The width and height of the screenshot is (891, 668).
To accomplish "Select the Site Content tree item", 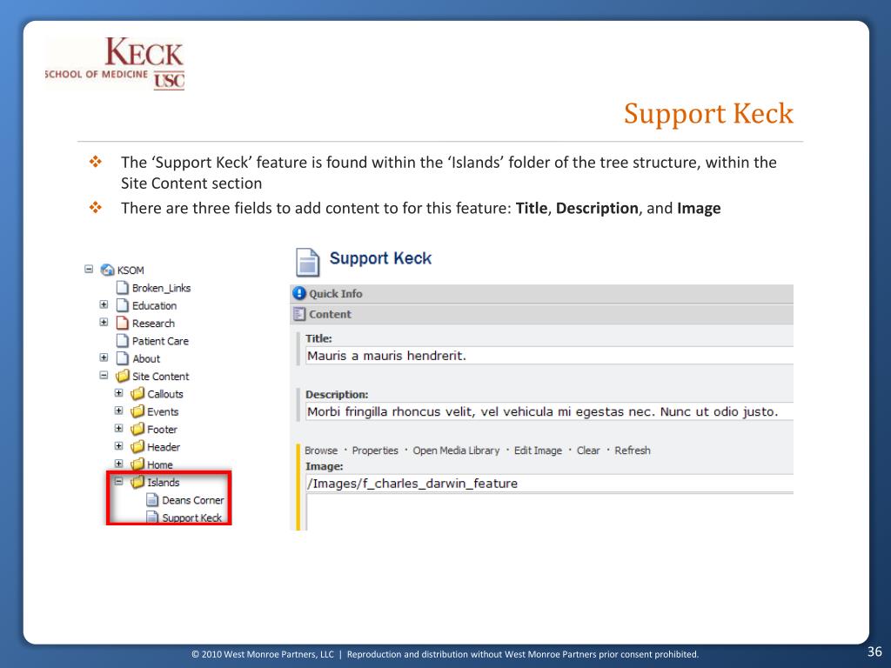I will click(161, 376).
